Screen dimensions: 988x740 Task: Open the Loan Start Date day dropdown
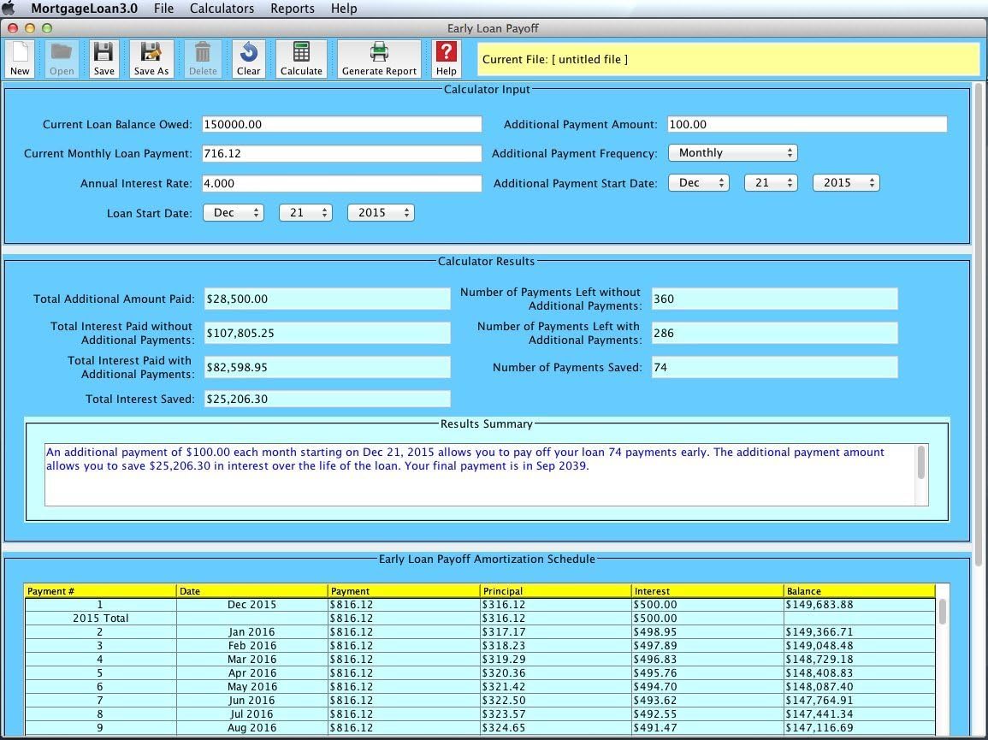305,213
